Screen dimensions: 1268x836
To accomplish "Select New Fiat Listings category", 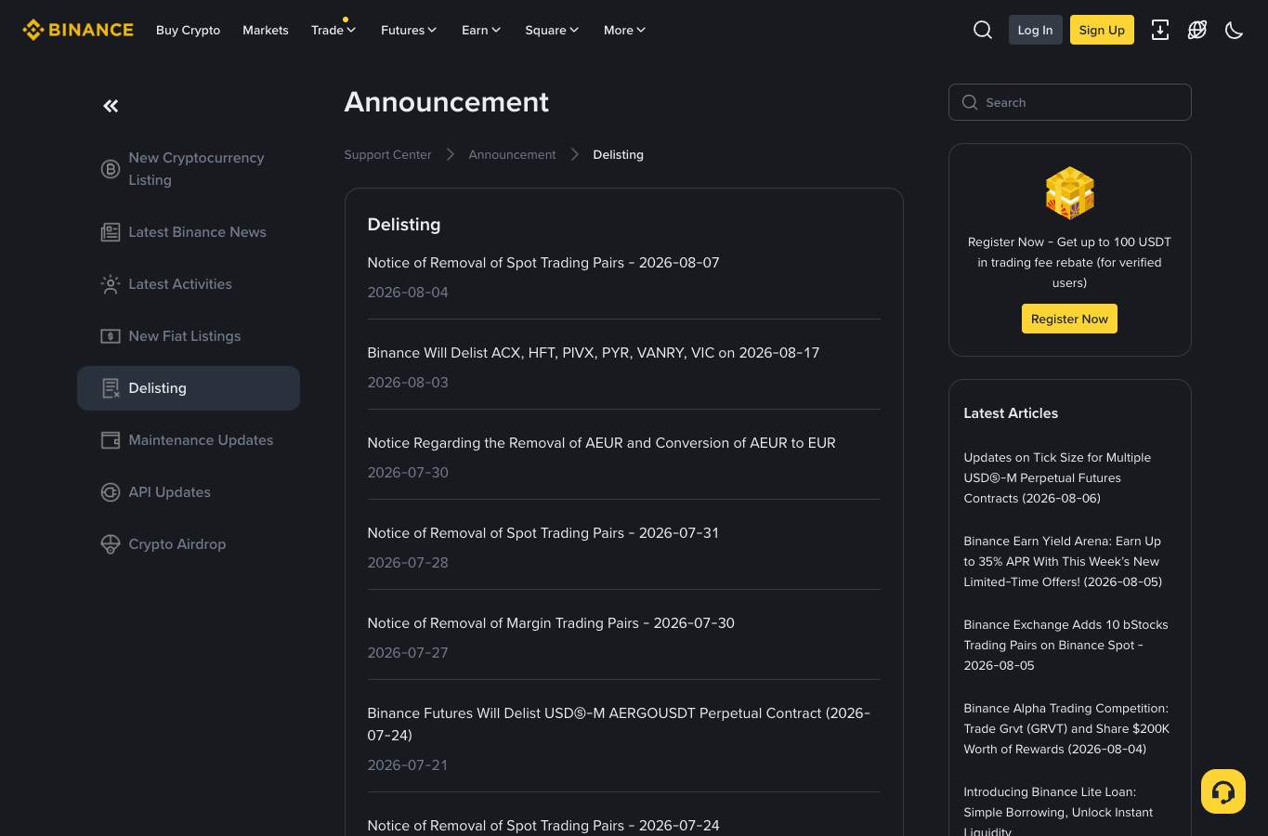I will tap(189, 336).
